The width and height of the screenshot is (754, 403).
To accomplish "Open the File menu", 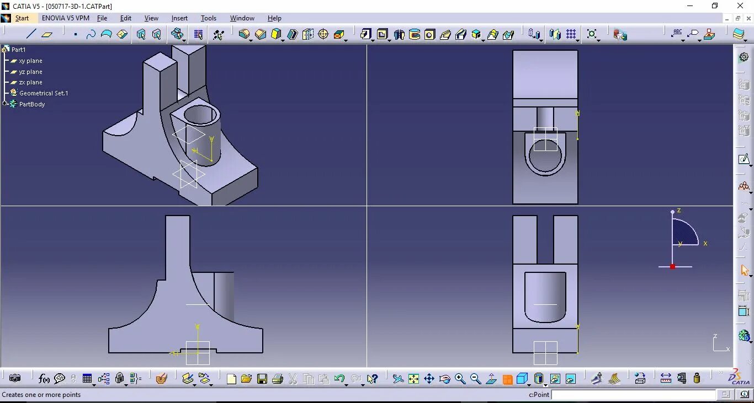I will (x=102, y=18).
